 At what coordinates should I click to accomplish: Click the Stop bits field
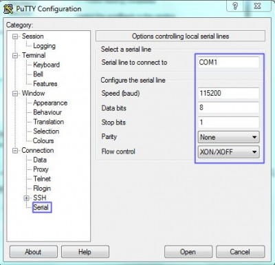point(228,122)
